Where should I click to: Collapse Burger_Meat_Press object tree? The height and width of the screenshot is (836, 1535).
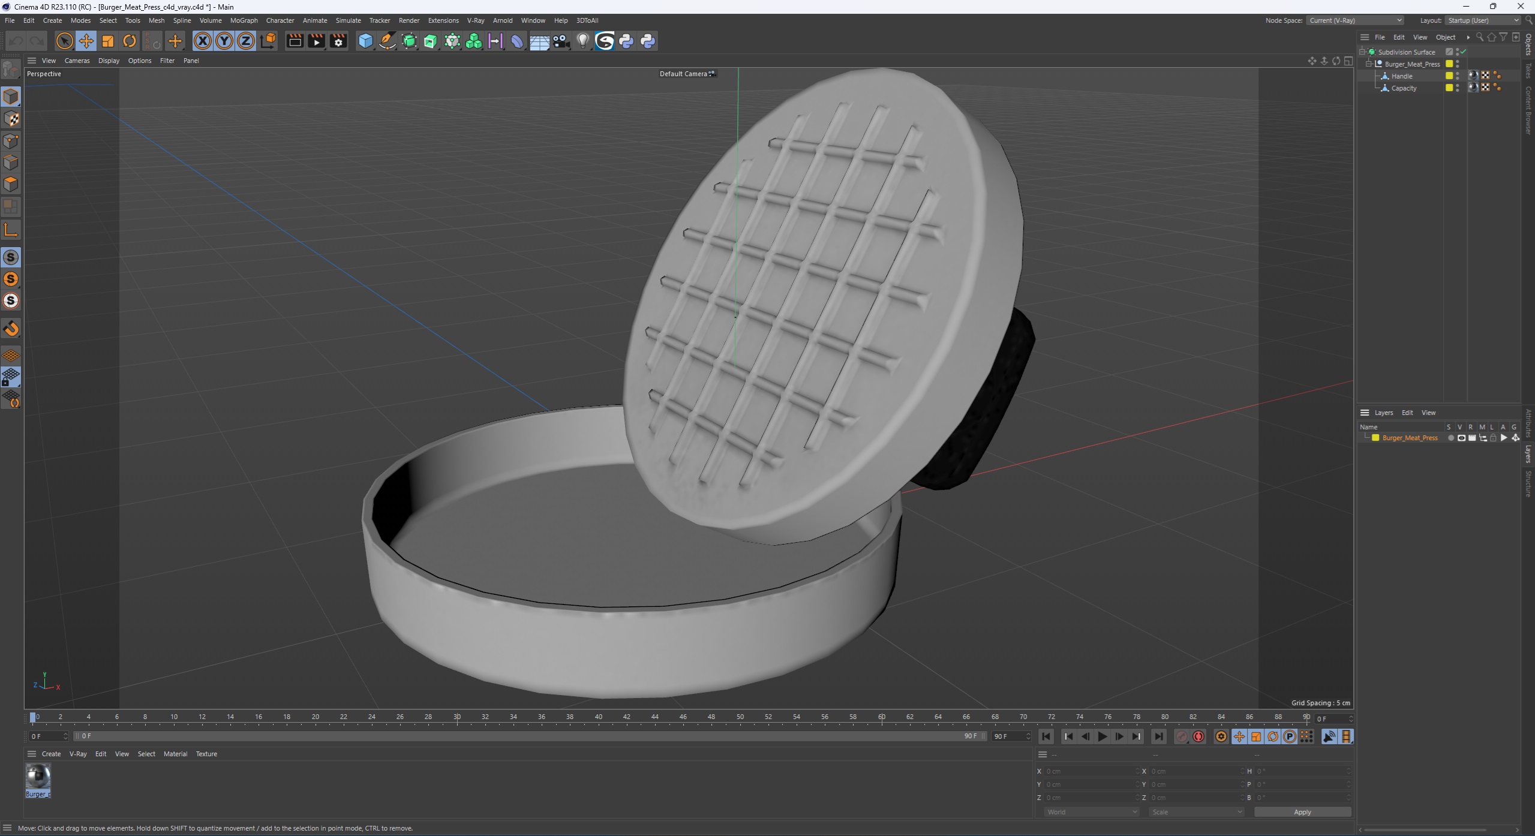[x=1369, y=64]
